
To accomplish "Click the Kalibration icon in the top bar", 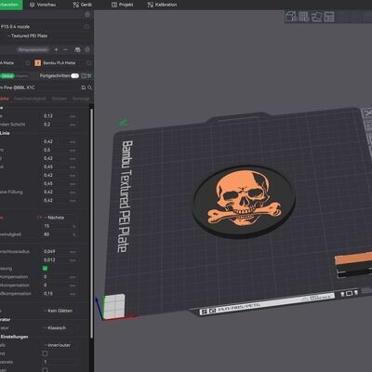I will tap(151, 5).
